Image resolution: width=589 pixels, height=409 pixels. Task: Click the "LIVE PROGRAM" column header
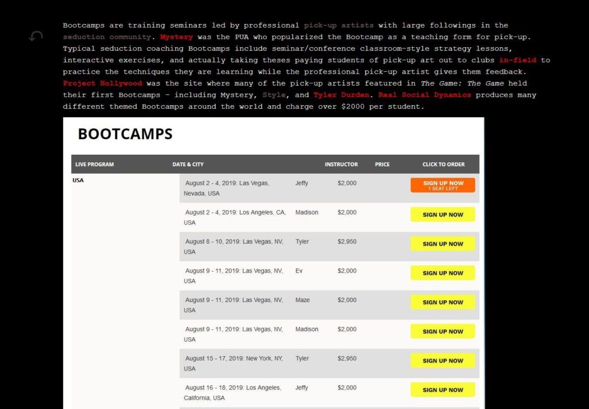(x=94, y=165)
